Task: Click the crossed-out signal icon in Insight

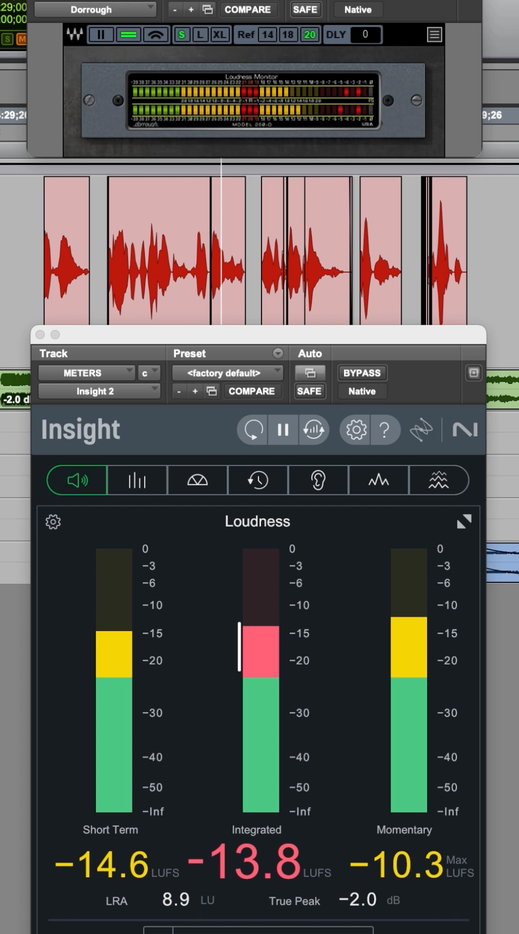Action: tap(421, 430)
